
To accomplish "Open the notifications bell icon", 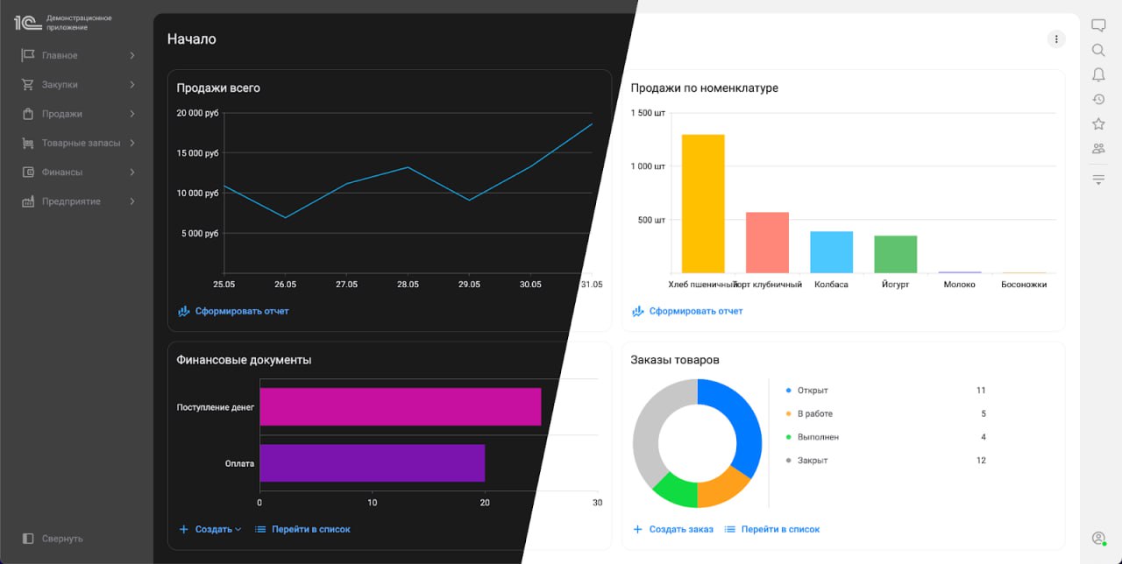I will click(x=1098, y=75).
